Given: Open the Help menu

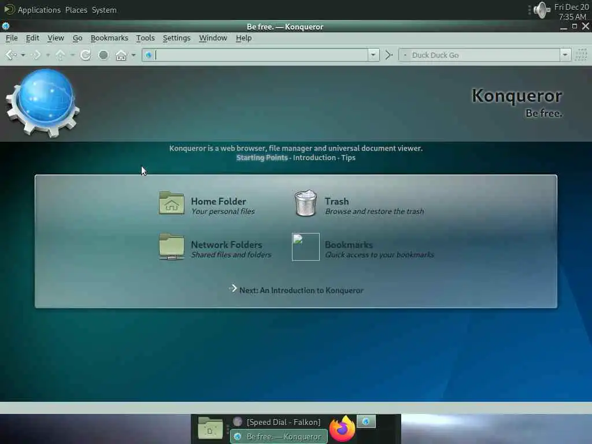Looking at the screenshot, I should 243,38.
